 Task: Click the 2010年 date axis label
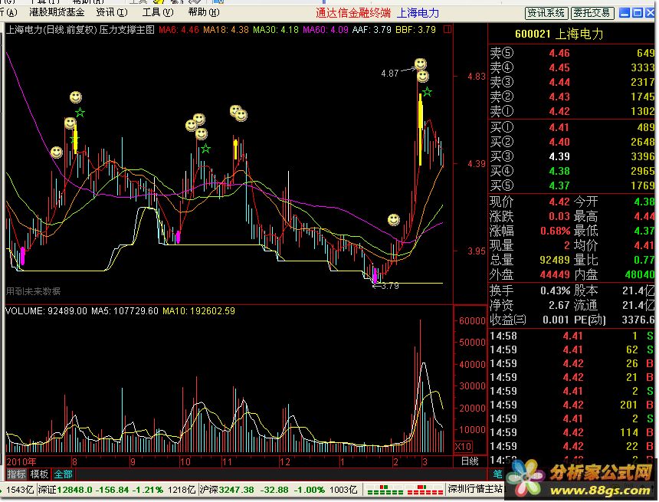click(21, 461)
